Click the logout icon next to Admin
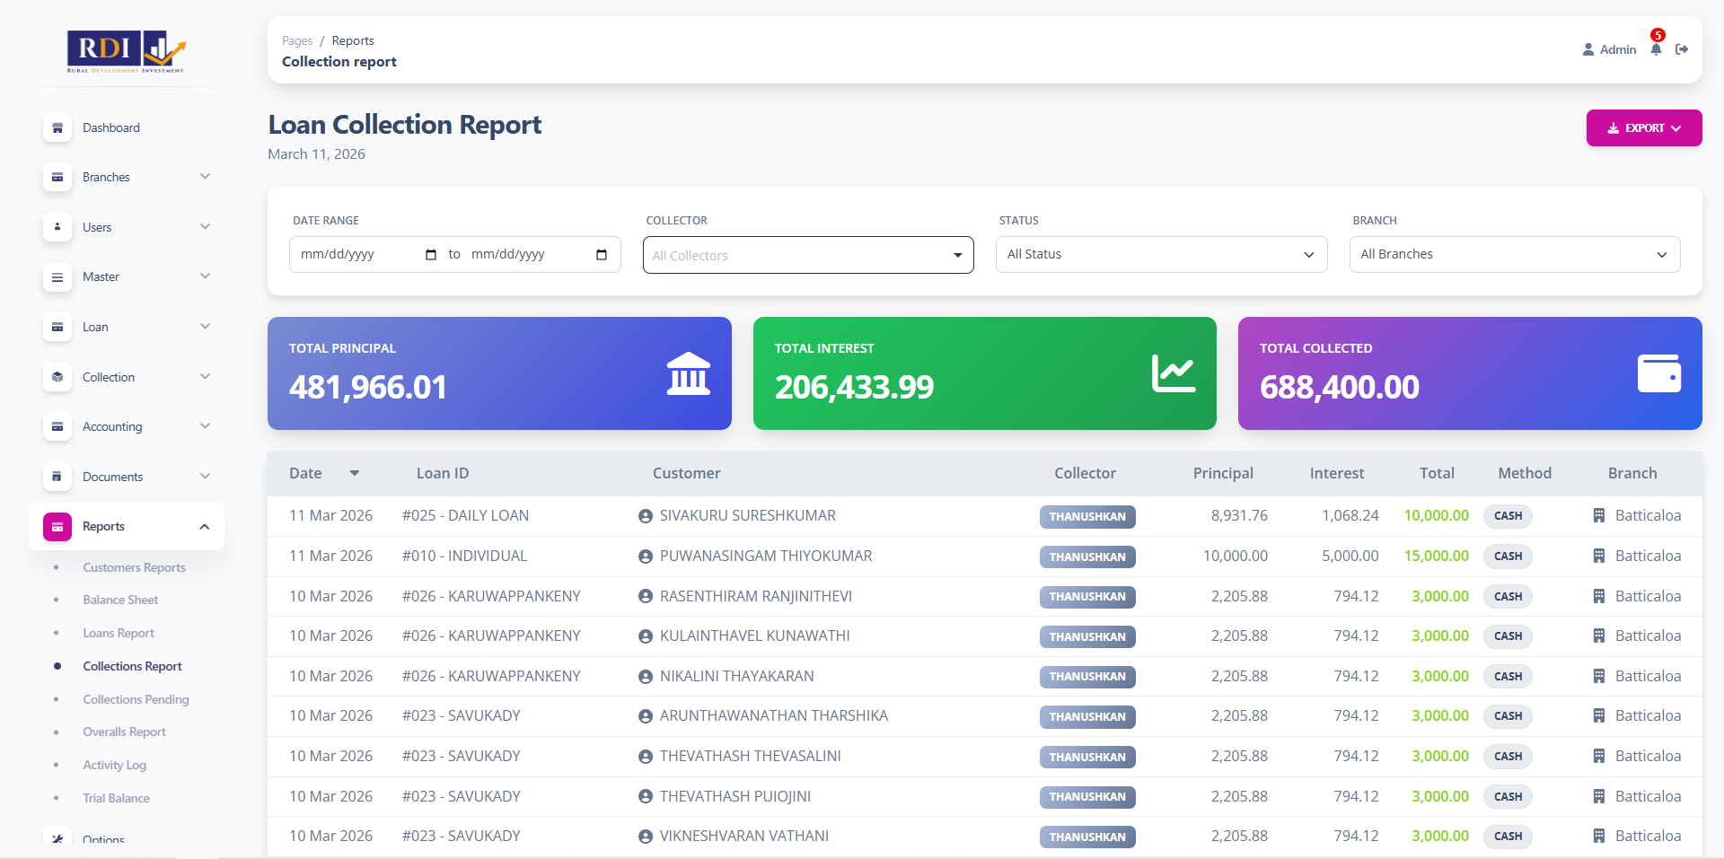1724x859 pixels. pos(1682,49)
